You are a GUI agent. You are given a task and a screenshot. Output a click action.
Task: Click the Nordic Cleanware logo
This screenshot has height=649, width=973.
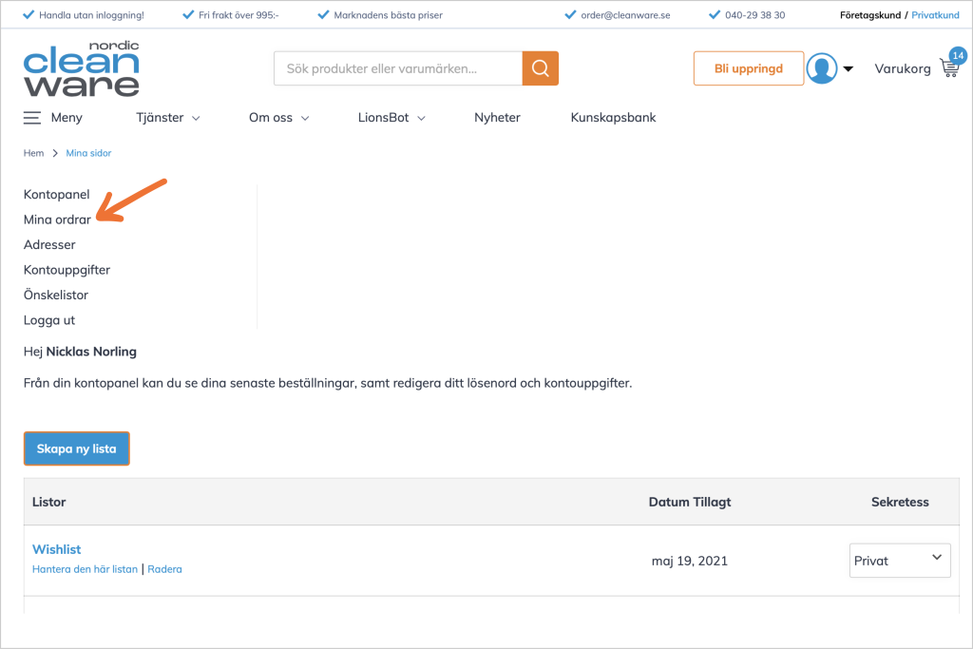[82, 68]
